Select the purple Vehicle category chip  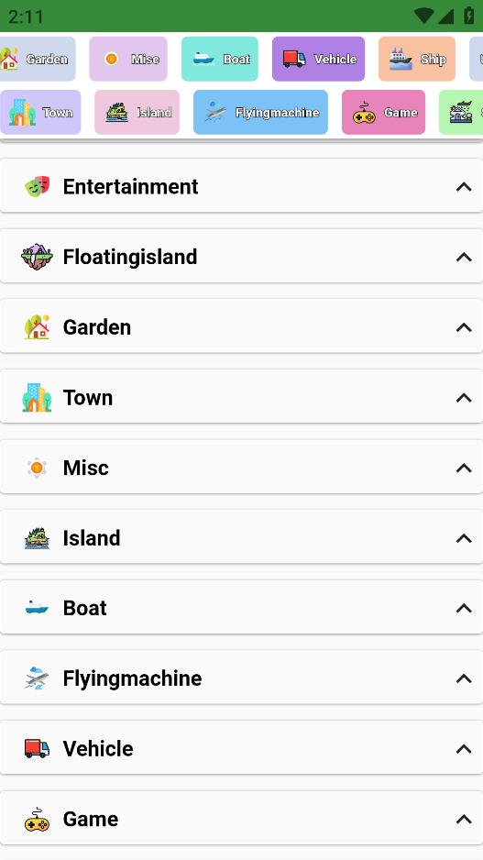point(319,59)
